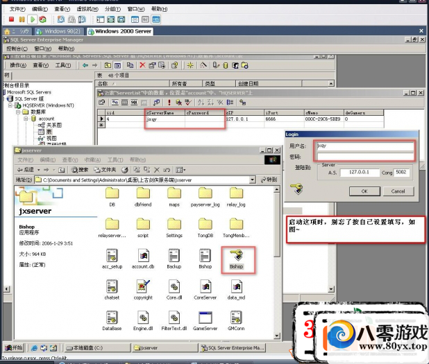
Task: Click the jxserver taskbar button
Action: (165, 347)
